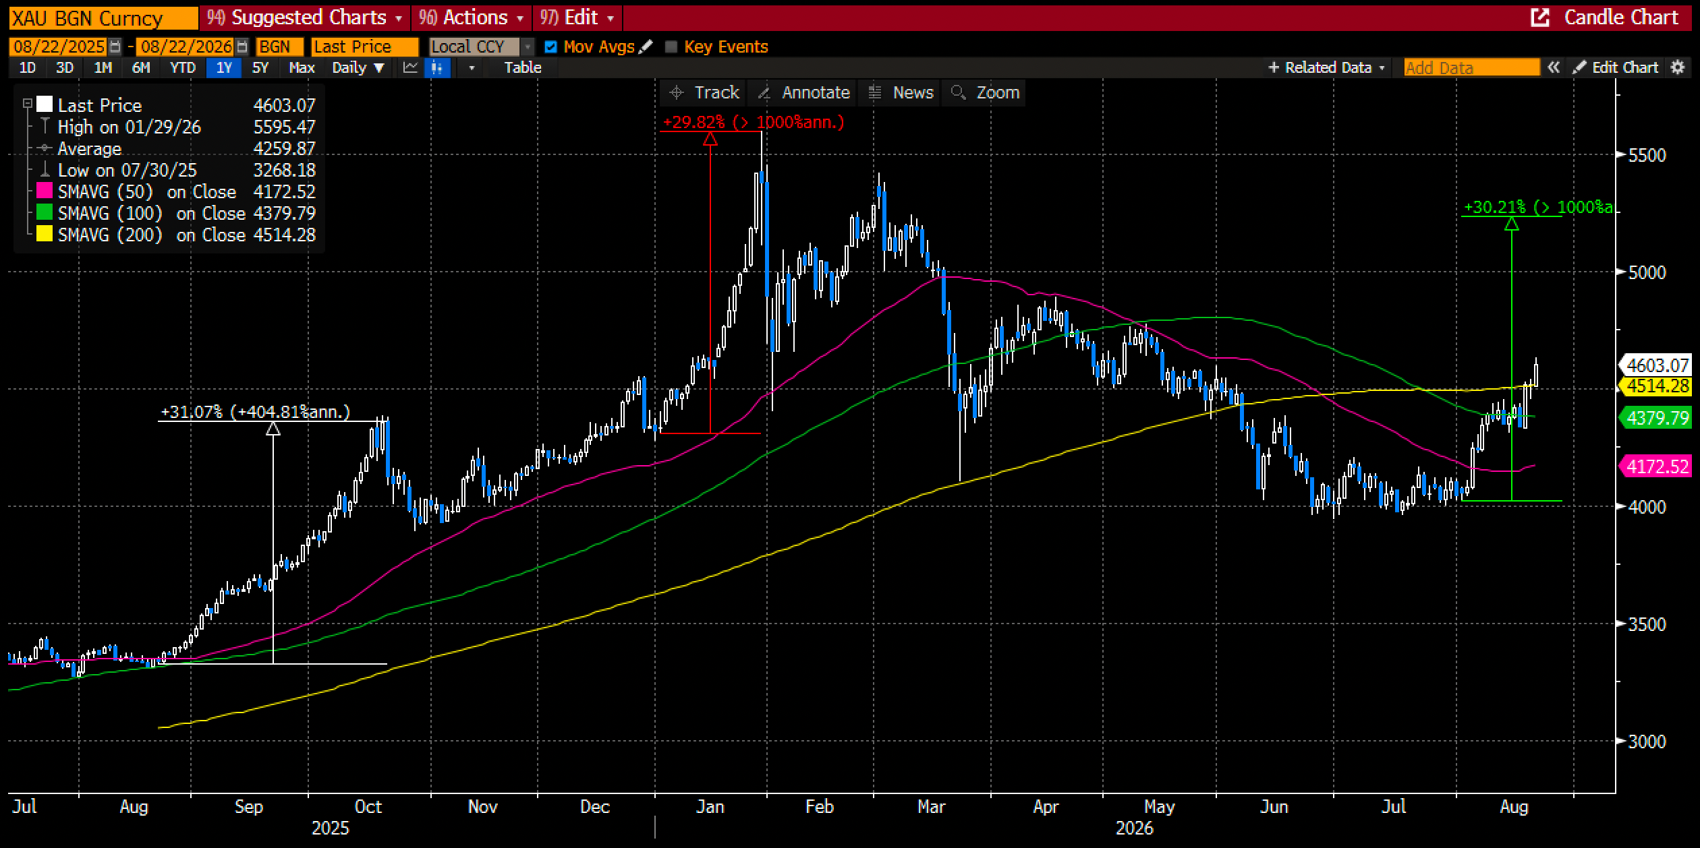Activate the Annotate drawing tool
Screen dimensions: 1700x848
click(803, 92)
